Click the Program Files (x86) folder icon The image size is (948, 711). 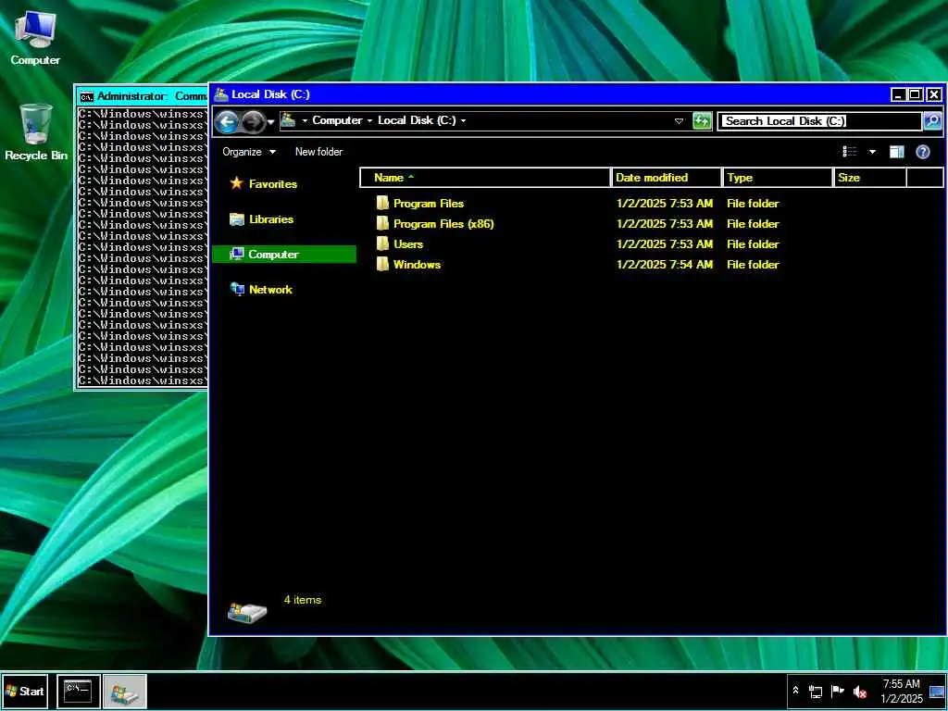(x=382, y=224)
